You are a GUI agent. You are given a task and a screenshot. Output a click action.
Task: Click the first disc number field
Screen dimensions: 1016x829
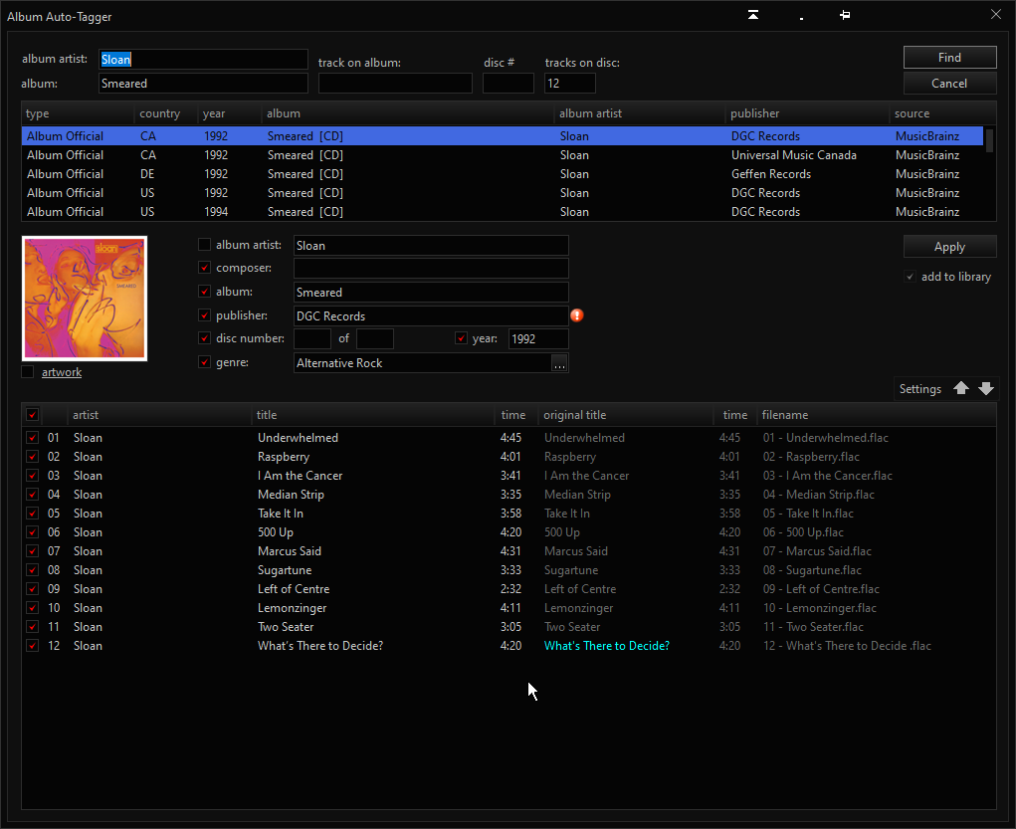[x=312, y=338]
